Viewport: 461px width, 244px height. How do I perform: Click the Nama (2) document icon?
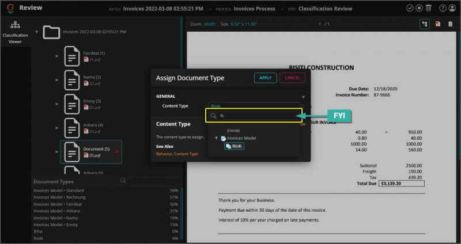72,80
